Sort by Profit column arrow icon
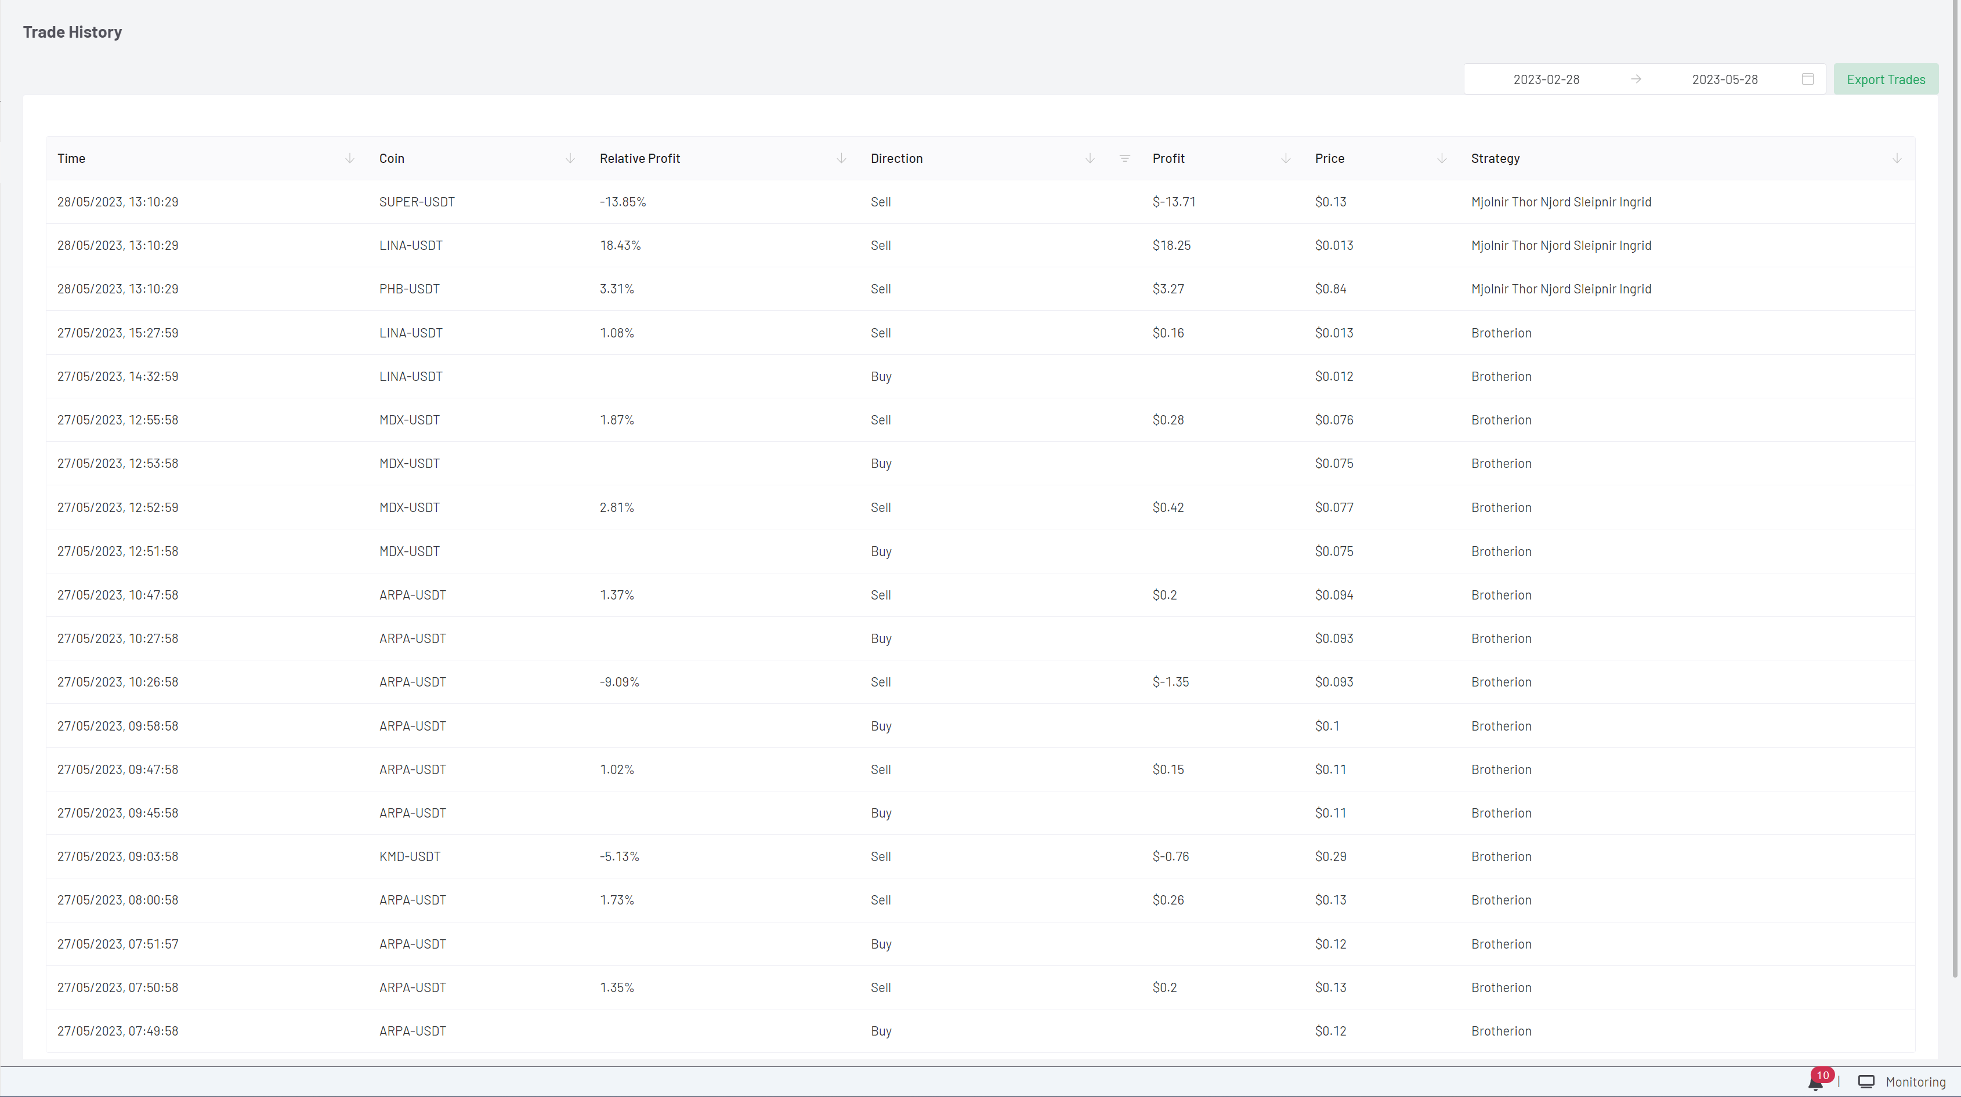The height and width of the screenshot is (1097, 1961). 1286,158
